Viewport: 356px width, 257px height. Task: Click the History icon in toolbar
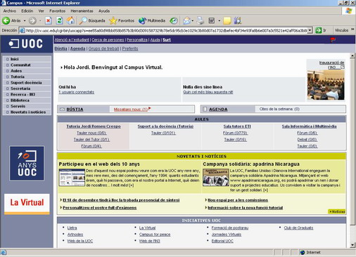[x=174, y=21]
